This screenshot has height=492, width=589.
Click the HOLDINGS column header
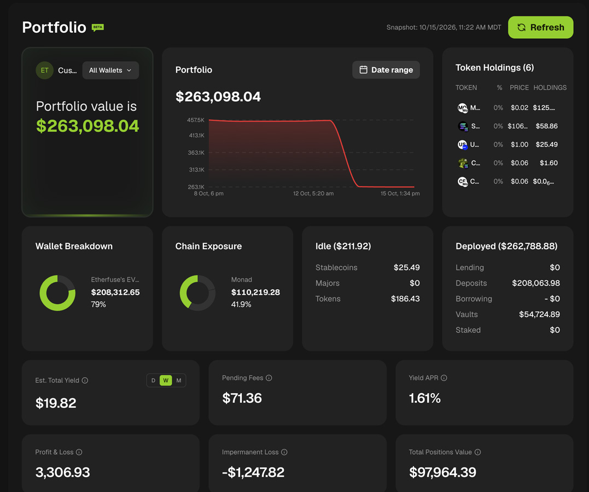tap(550, 87)
